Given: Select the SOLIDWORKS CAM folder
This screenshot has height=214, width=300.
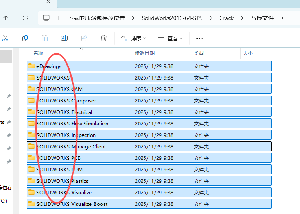Looking at the screenshot, I should pos(149,89).
